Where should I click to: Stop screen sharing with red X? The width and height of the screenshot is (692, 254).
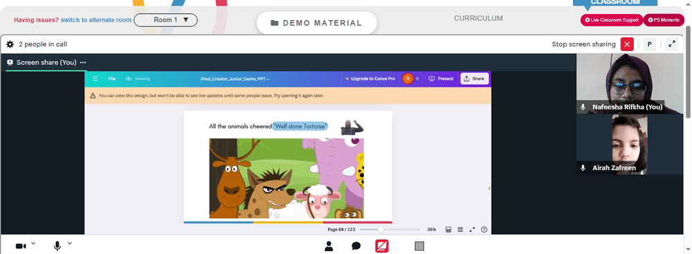[627, 44]
